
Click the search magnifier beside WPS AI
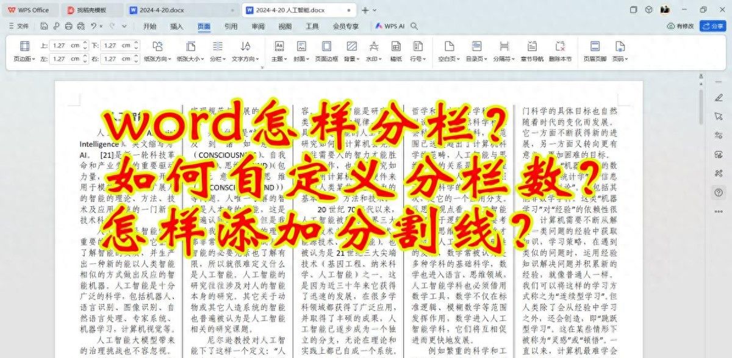tap(414, 26)
